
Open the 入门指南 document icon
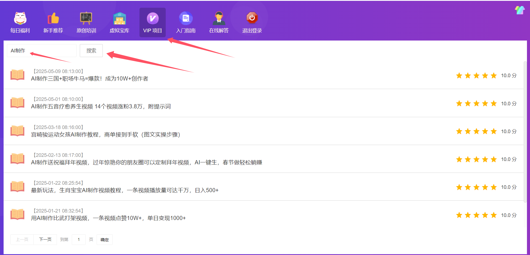click(186, 18)
